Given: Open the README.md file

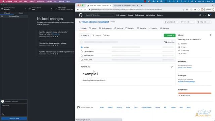Looking at the screenshot, I should (89, 55).
